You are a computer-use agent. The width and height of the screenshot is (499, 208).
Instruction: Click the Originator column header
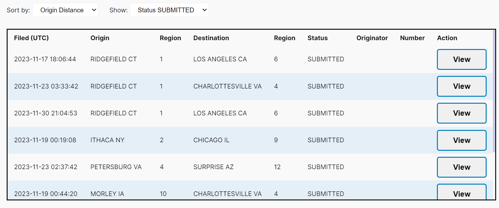coord(372,38)
